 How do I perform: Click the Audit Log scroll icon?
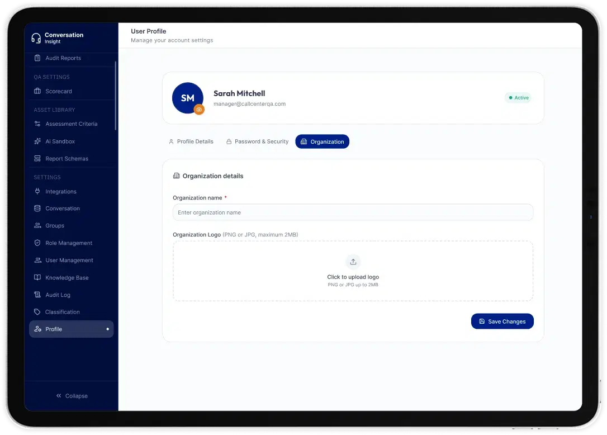point(37,295)
